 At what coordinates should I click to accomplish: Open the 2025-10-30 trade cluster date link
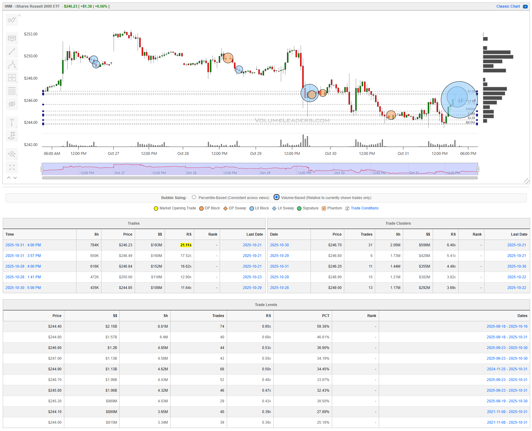(279, 245)
